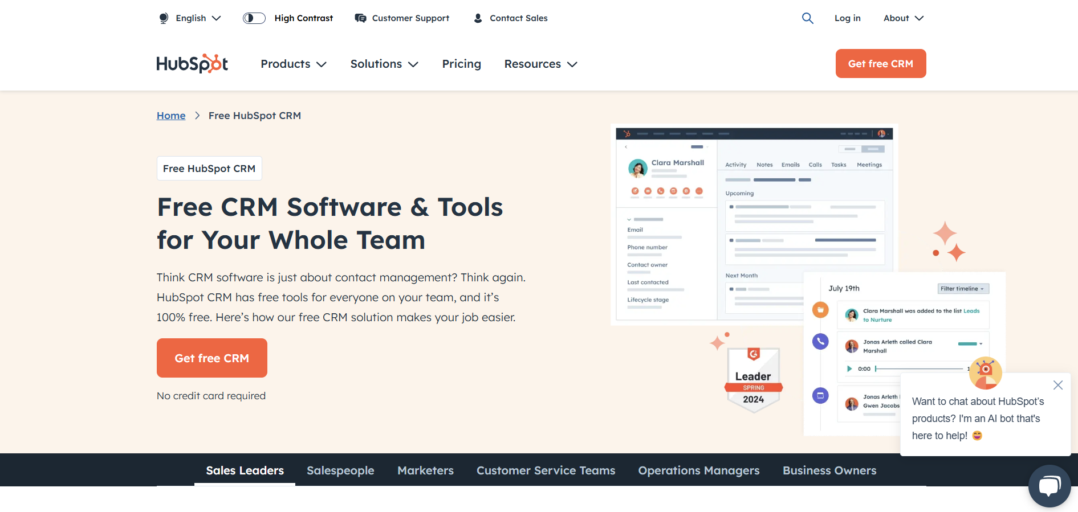Click the Customer Support link text
Screen dimensions: 1078x512
410,18
